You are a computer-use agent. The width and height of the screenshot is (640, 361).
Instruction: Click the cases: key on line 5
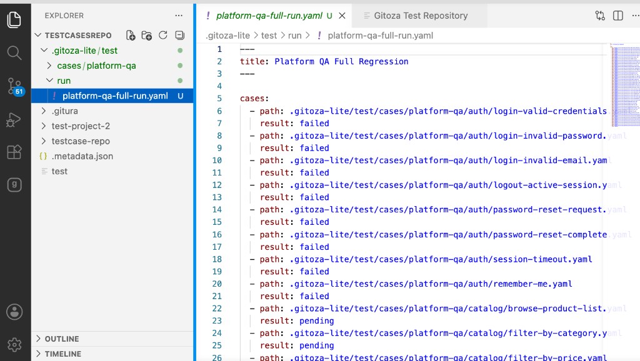(254, 98)
